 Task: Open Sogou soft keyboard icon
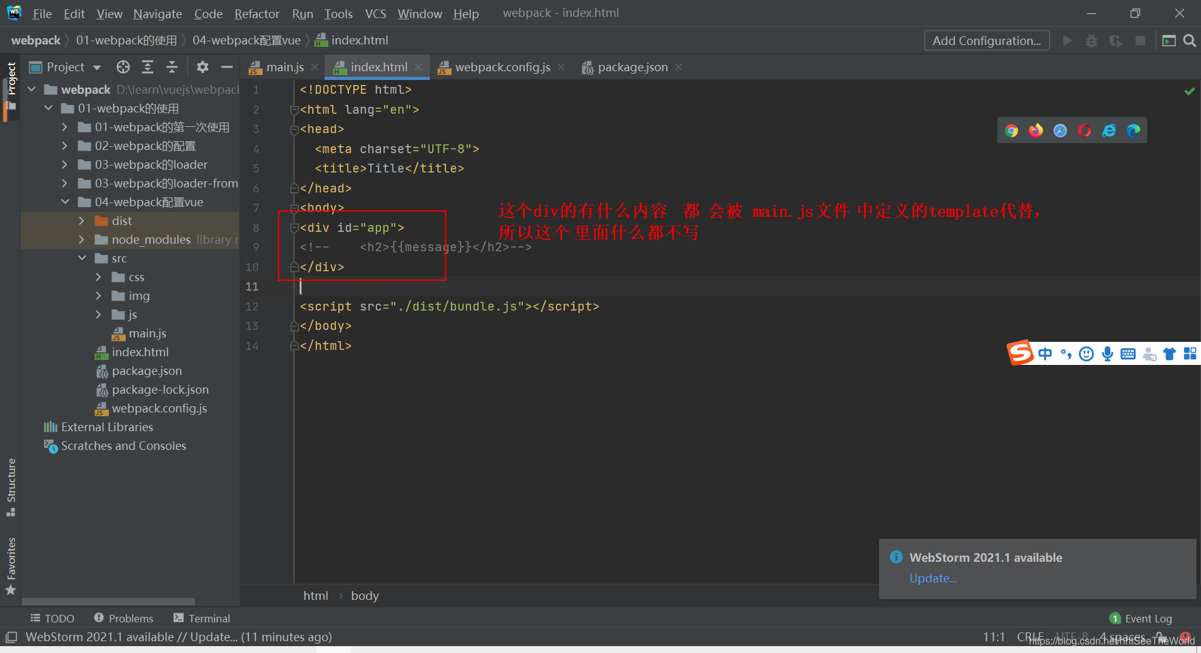pos(1128,354)
